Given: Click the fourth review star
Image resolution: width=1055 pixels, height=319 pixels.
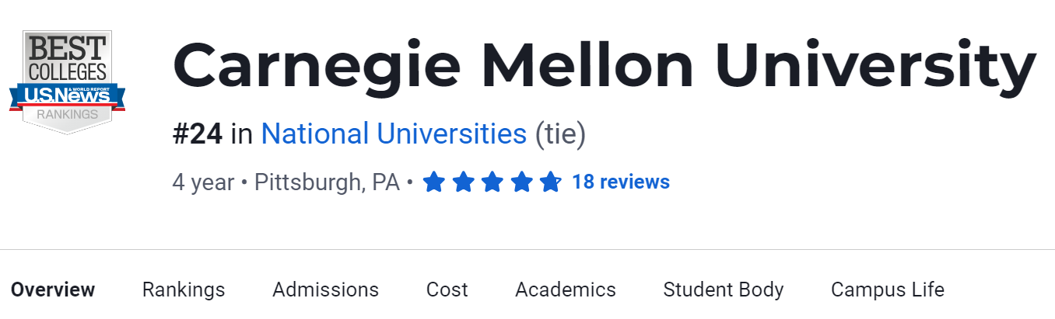Looking at the screenshot, I should click(521, 182).
